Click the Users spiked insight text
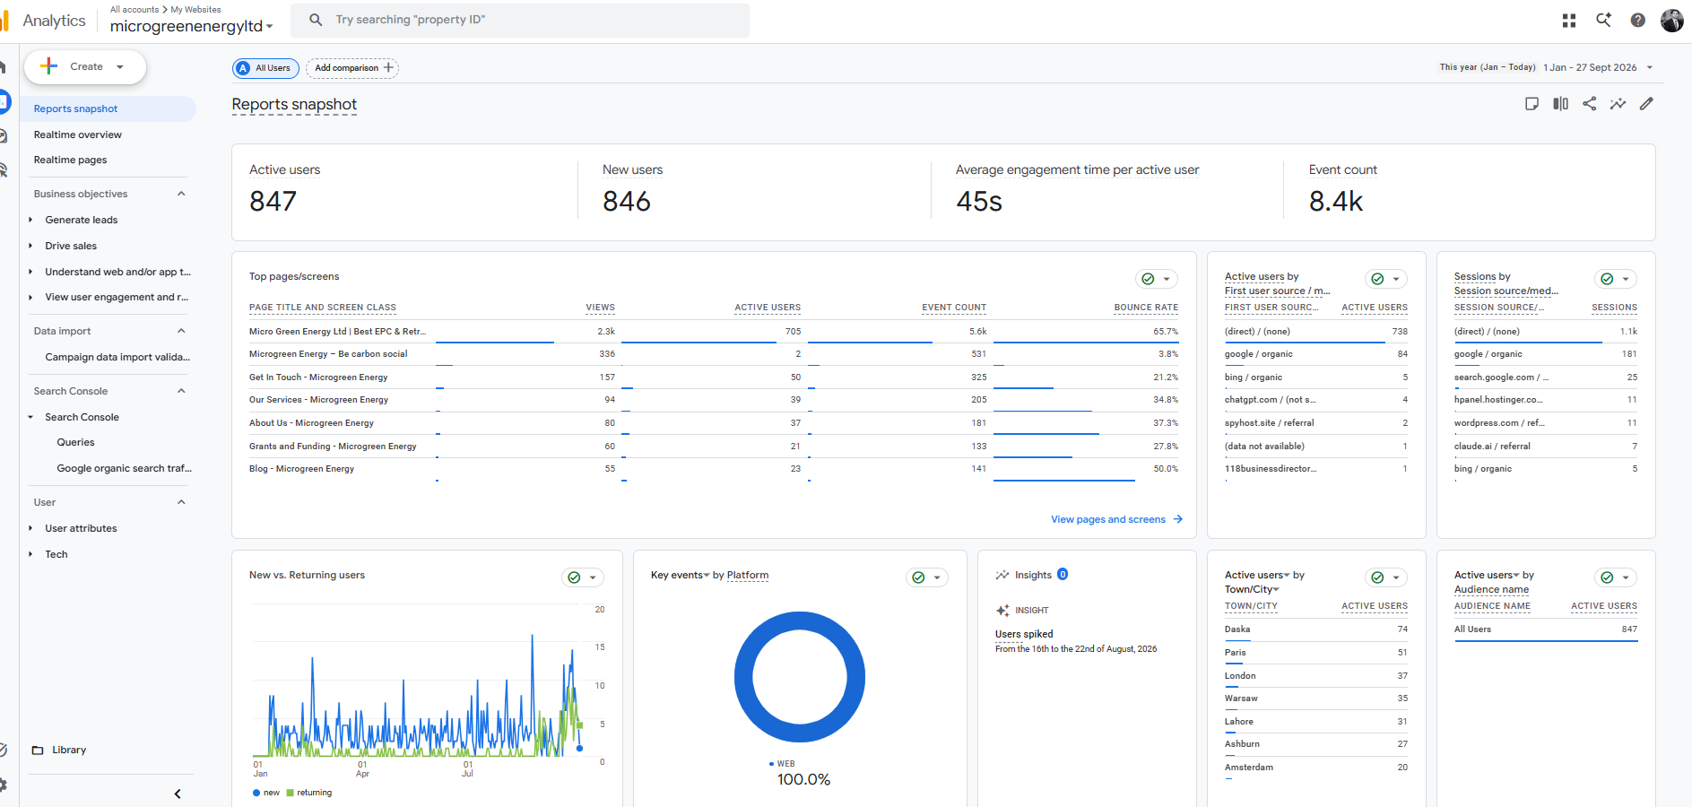This screenshot has width=1692, height=807. 1024,634
